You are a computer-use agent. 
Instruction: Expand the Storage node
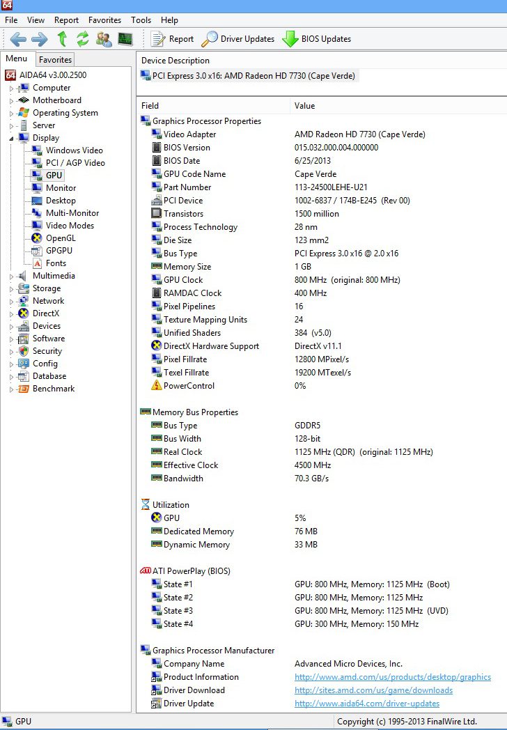12,288
